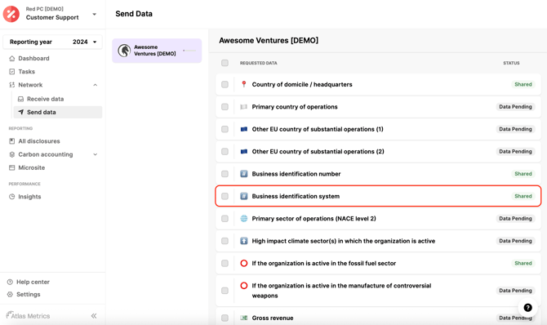Click the red percent logo icon
This screenshot has height=325, width=547.
[11, 14]
